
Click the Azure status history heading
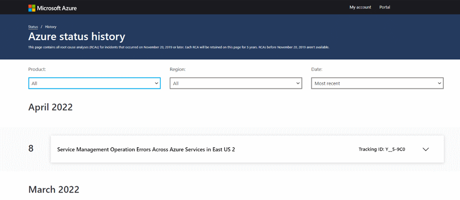[77, 37]
